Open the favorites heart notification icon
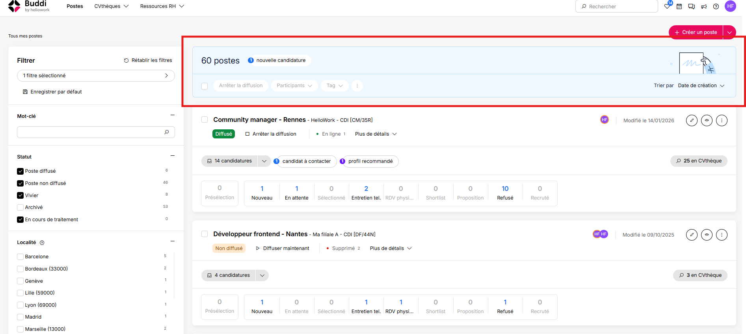This screenshot has height=334, width=746. [667, 6]
